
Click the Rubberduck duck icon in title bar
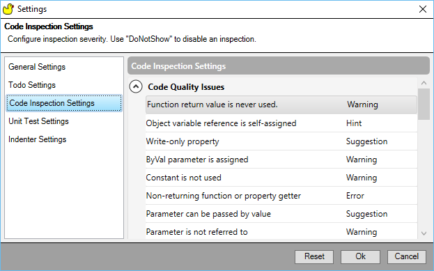tap(8, 9)
